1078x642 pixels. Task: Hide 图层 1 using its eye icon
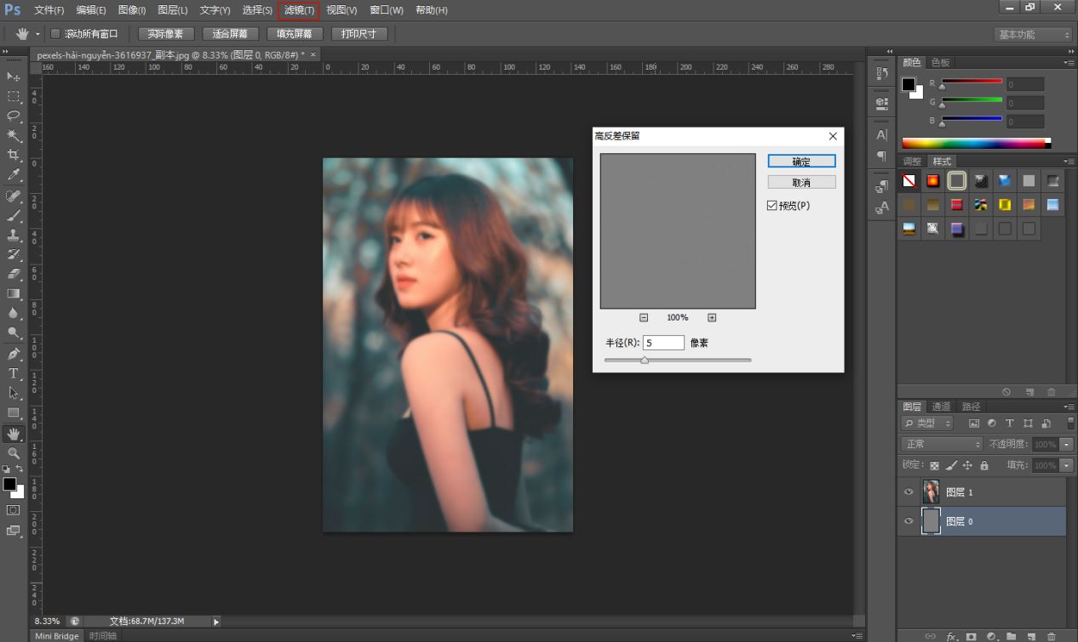[x=909, y=492]
